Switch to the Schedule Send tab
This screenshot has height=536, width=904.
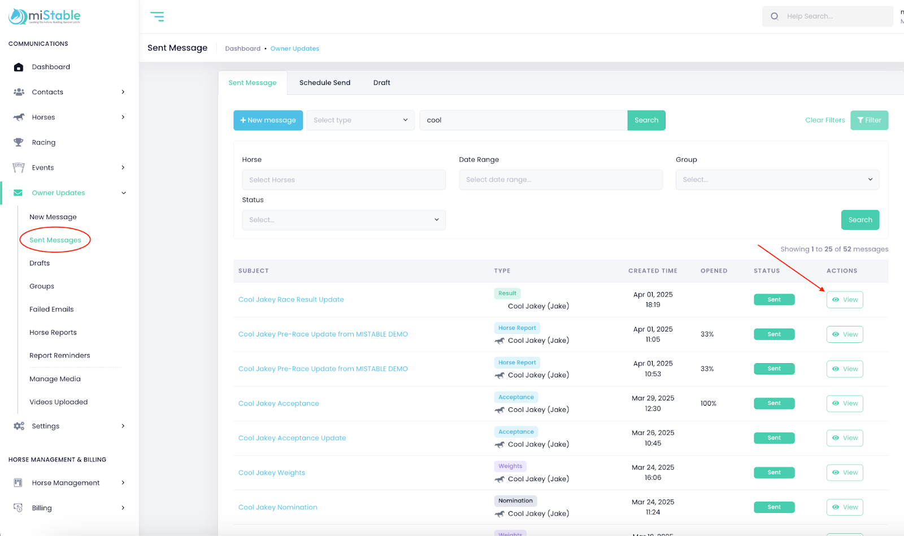tap(325, 83)
